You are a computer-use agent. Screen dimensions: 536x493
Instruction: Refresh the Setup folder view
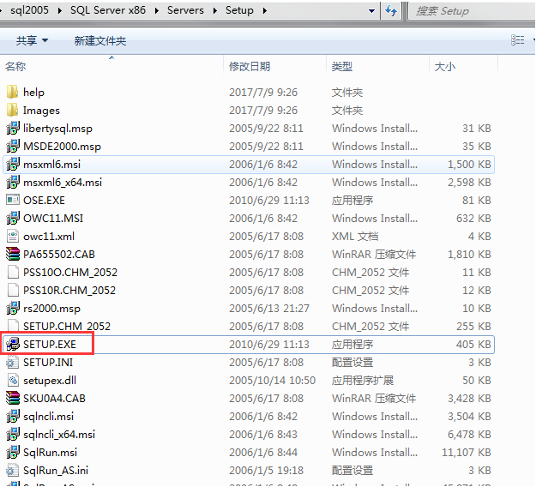[391, 11]
